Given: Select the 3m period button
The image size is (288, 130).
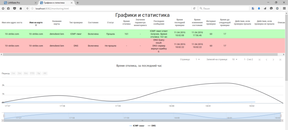Looking at the screenshot, I should [x=19, y=73].
